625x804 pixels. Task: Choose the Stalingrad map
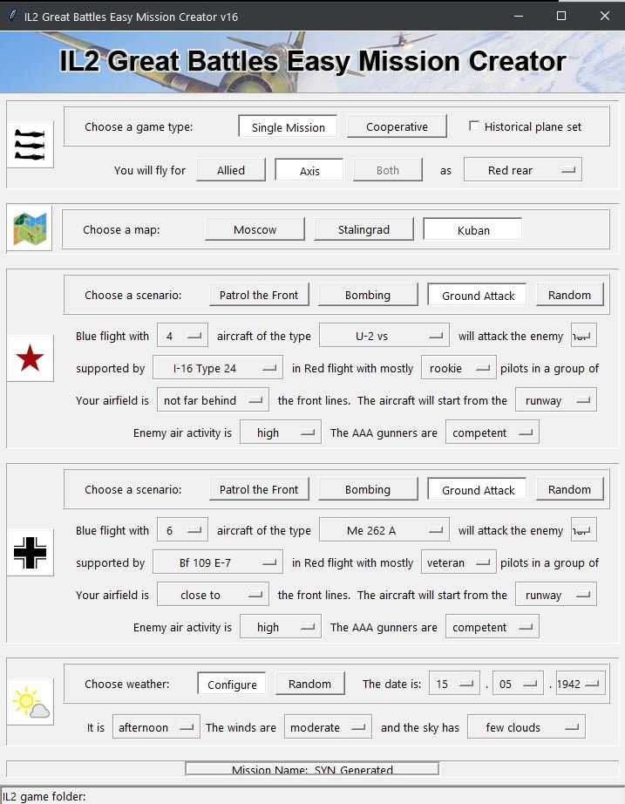coord(363,229)
